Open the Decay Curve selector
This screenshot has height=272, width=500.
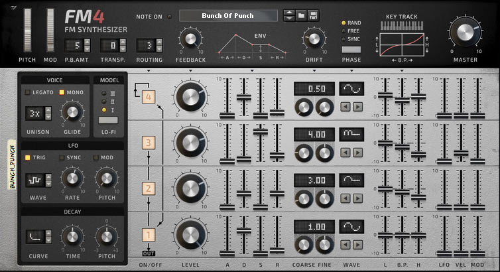coord(34,236)
